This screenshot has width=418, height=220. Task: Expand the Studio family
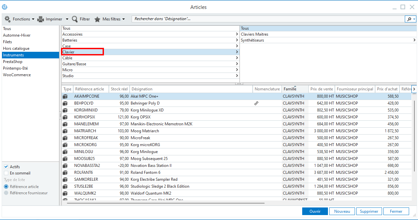(237, 76)
